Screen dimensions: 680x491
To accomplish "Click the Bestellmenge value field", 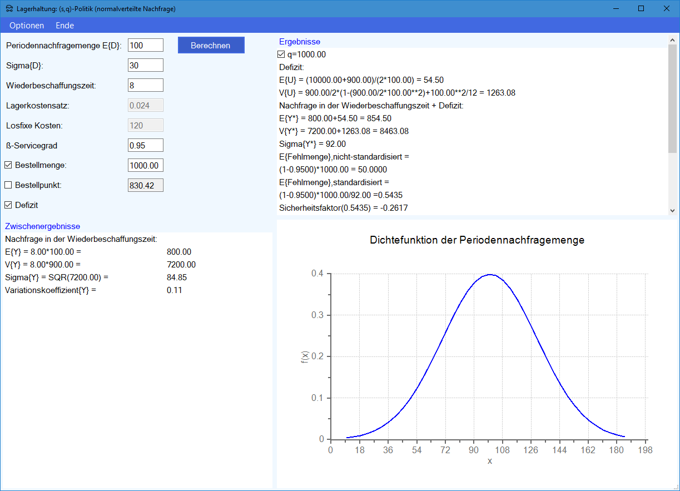I will point(145,165).
